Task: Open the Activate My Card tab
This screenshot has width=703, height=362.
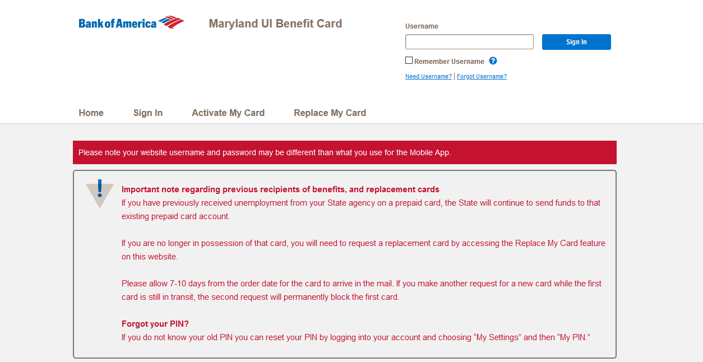Action: [x=228, y=113]
